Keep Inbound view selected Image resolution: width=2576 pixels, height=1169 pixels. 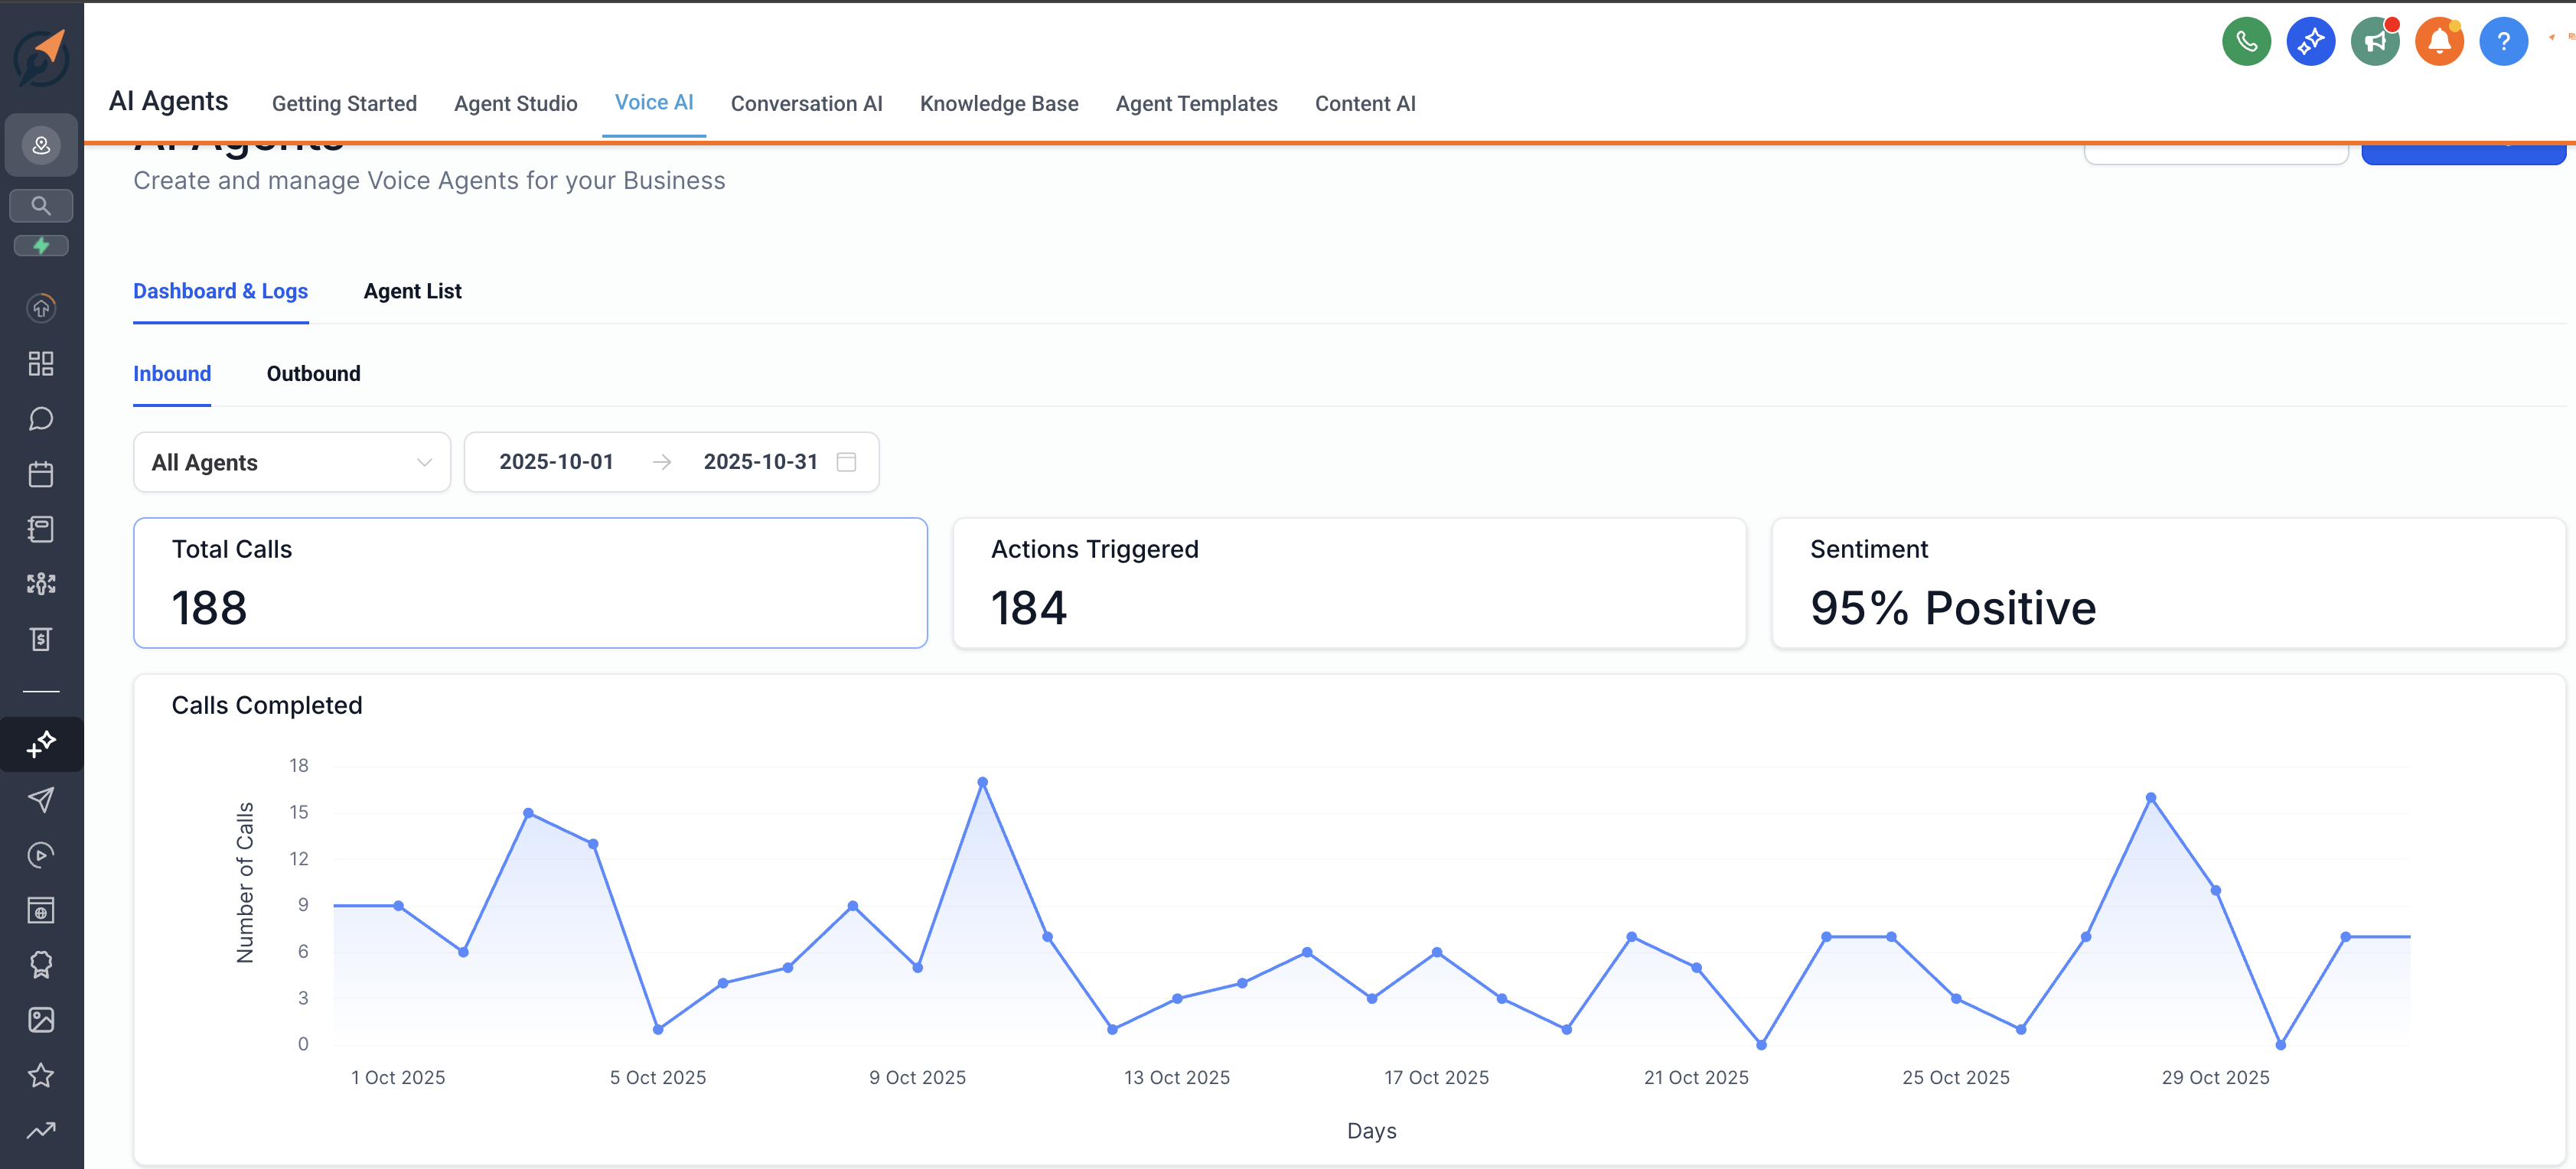pos(172,374)
